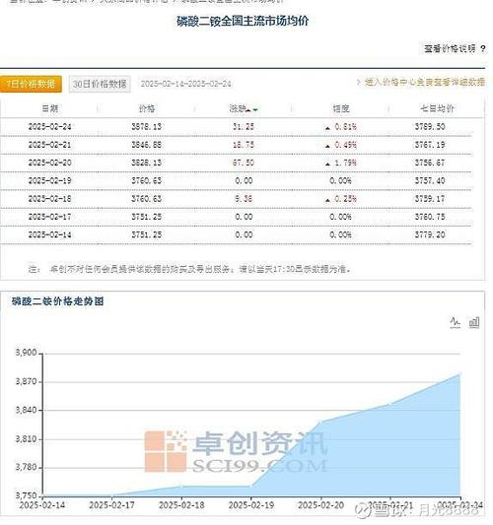Click seven-day average 3760.75

click(x=430, y=217)
